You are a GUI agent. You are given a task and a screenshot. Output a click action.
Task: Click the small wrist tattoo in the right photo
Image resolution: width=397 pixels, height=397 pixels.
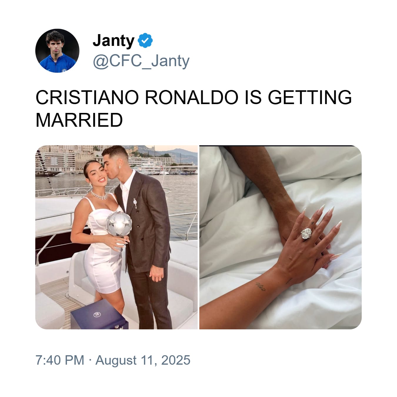click(261, 286)
